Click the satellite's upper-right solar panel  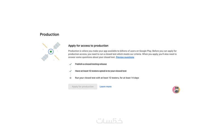coord(57,45)
